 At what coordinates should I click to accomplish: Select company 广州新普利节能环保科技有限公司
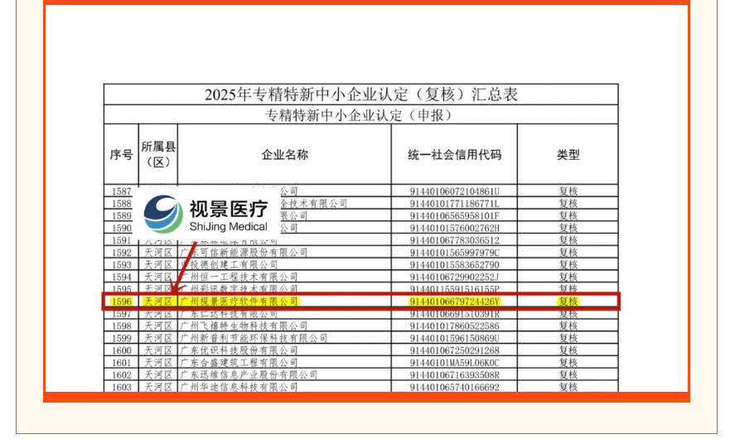[253, 339]
